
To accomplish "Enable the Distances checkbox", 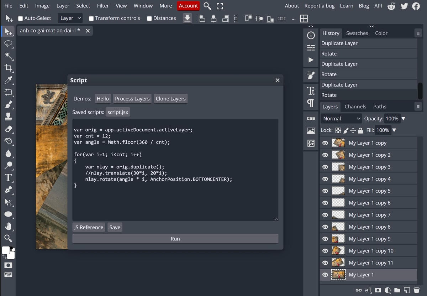I will 149,18.
